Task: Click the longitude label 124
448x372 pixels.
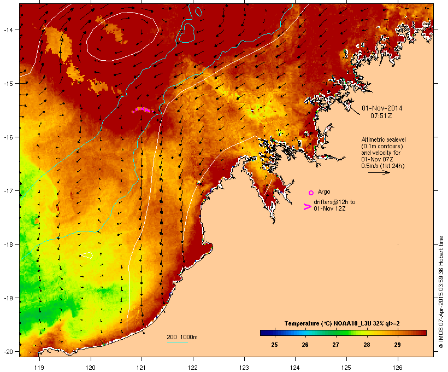Action: [295, 368]
